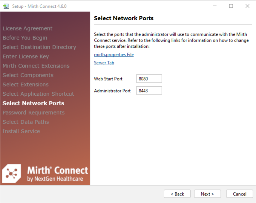Screen dimensions: 256x203
Task: Click into the Administrator Port field
Action: [x=149, y=91]
